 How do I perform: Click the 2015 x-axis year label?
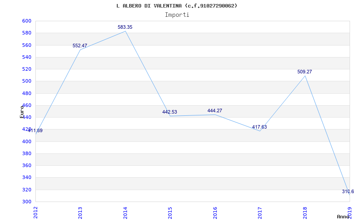pos(170,213)
